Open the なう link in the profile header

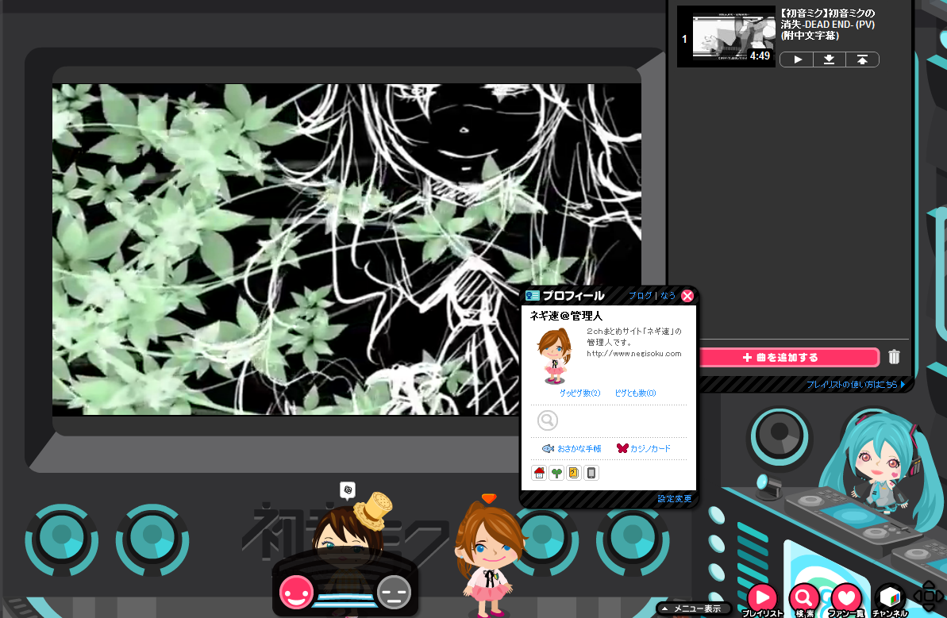click(668, 296)
